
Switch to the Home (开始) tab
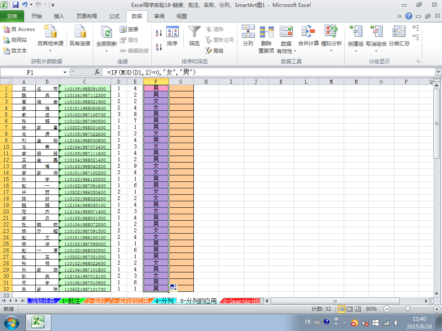[x=36, y=16]
